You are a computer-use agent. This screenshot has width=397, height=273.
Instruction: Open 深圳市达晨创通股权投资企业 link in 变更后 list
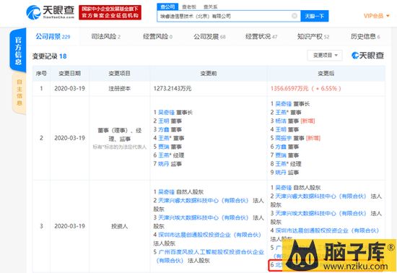[x=327, y=230]
